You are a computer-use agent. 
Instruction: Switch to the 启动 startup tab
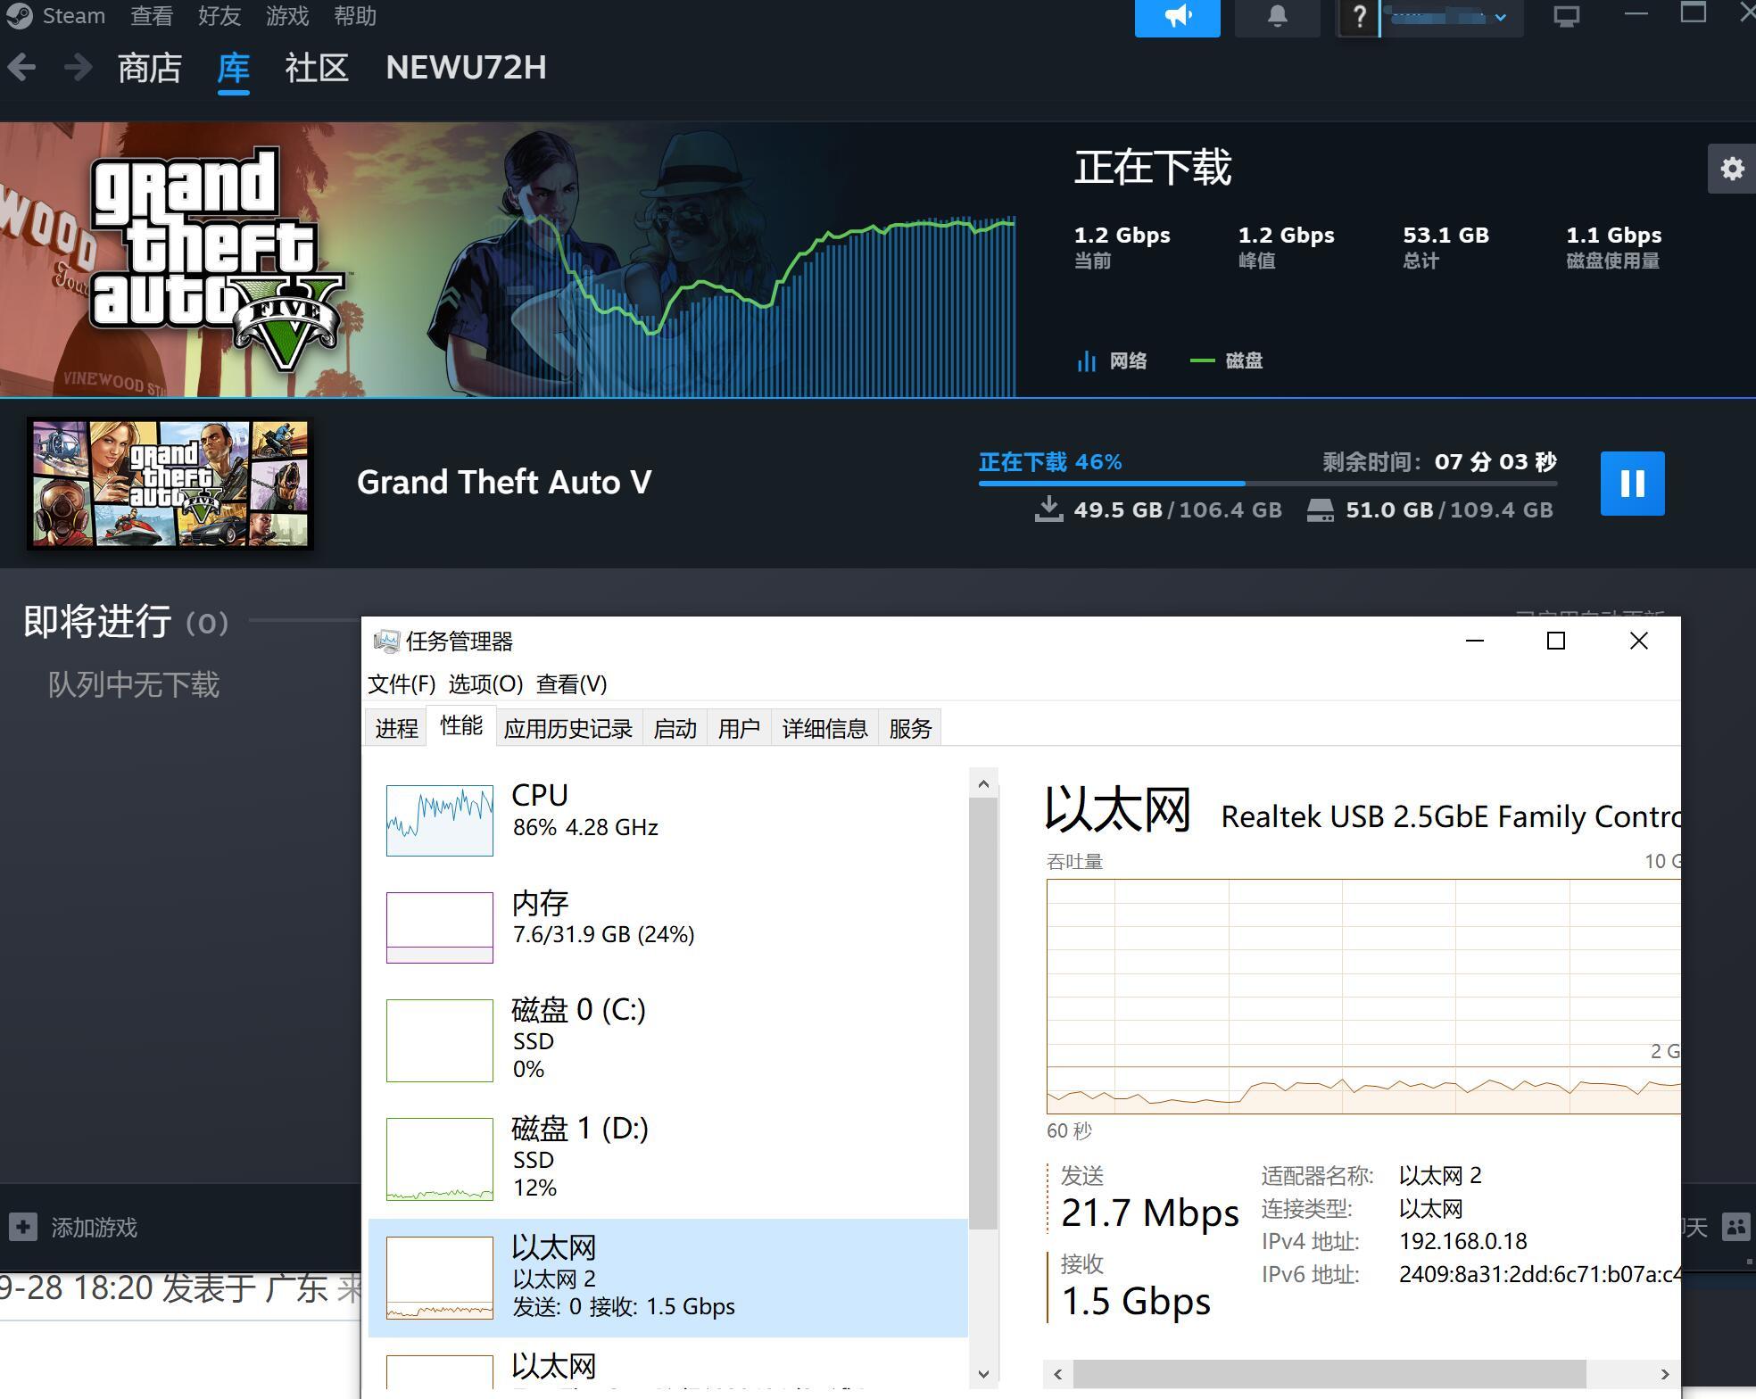click(675, 728)
